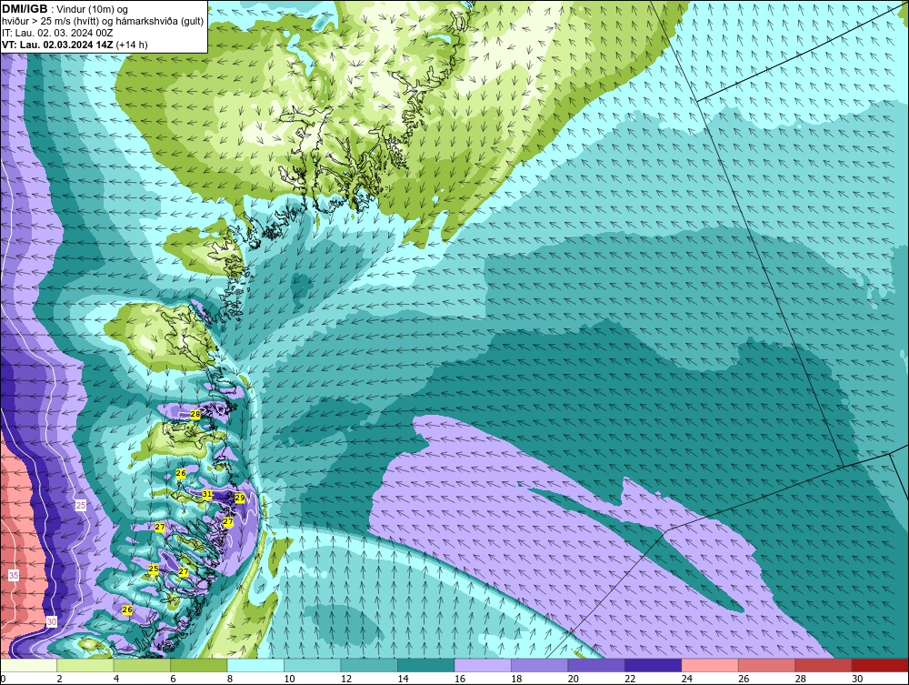This screenshot has height=685, width=909.
Task: Click the legend scale value 28
Action: pyautogui.click(x=801, y=679)
